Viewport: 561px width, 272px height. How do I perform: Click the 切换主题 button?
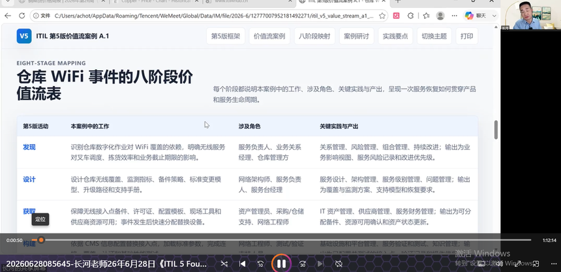(x=434, y=36)
